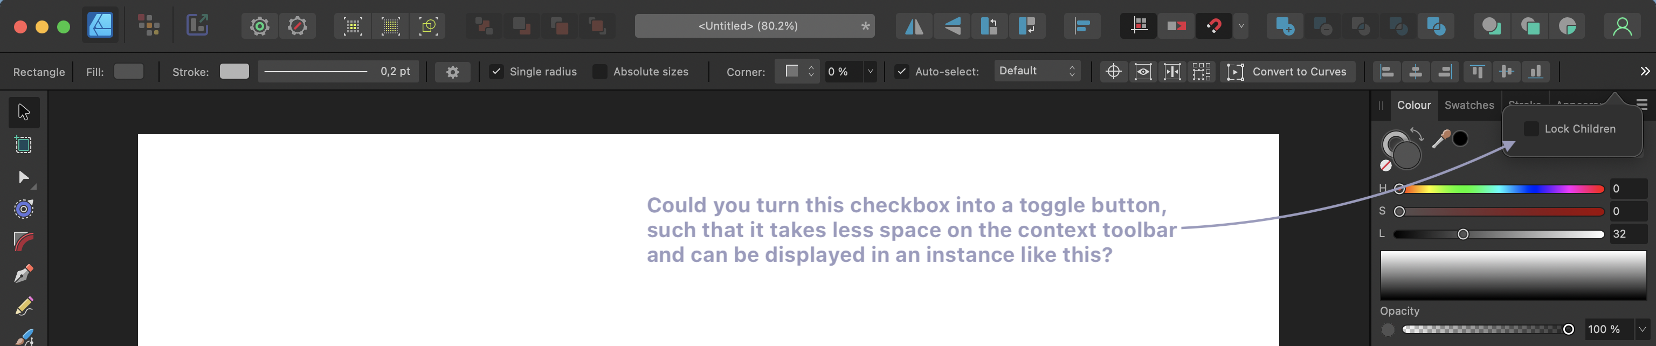Click the Untitled document title field
The image size is (1656, 346).
(755, 26)
